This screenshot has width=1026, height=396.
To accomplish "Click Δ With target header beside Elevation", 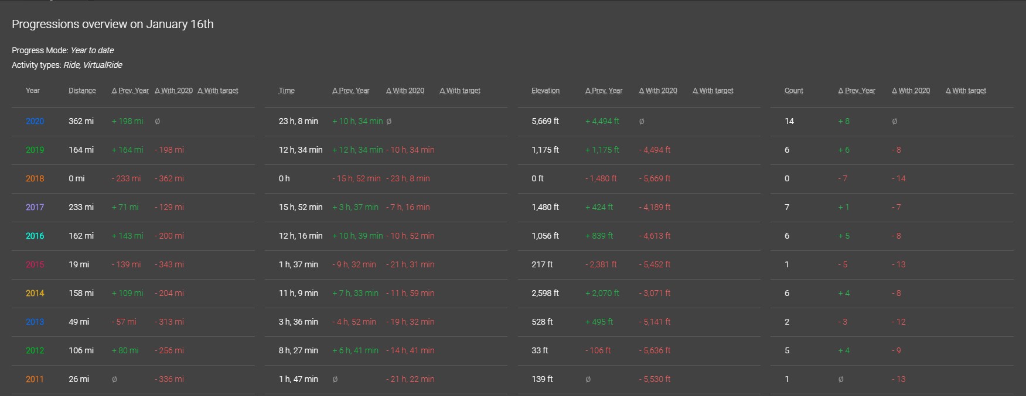I will point(713,91).
